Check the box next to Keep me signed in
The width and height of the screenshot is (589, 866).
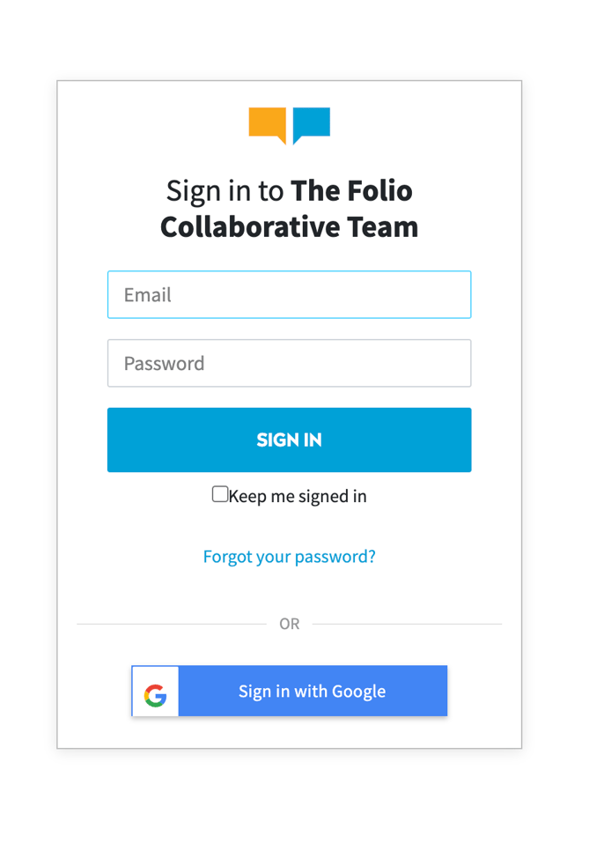point(219,494)
